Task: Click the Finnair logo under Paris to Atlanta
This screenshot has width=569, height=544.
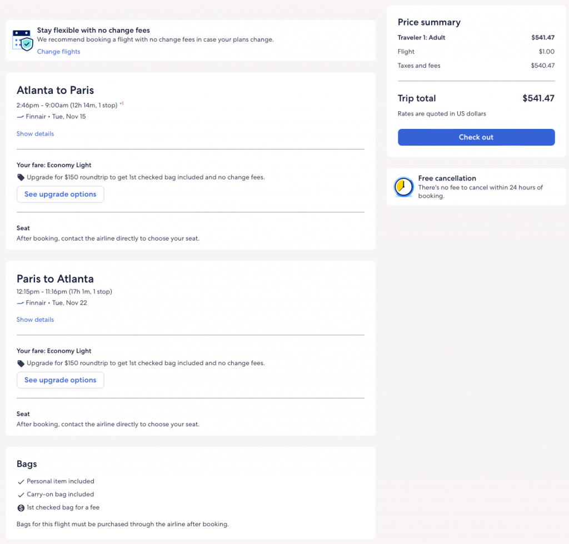Action: click(21, 303)
